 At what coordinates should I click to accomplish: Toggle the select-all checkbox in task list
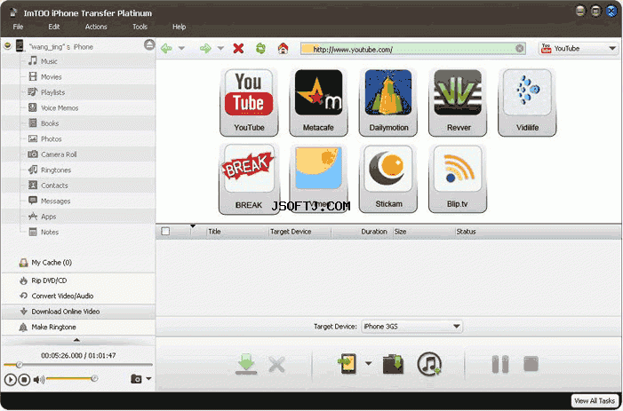pyautogui.click(x=165, y=232)
